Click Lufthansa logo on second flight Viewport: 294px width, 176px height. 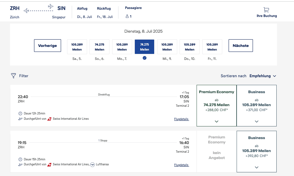92,164
